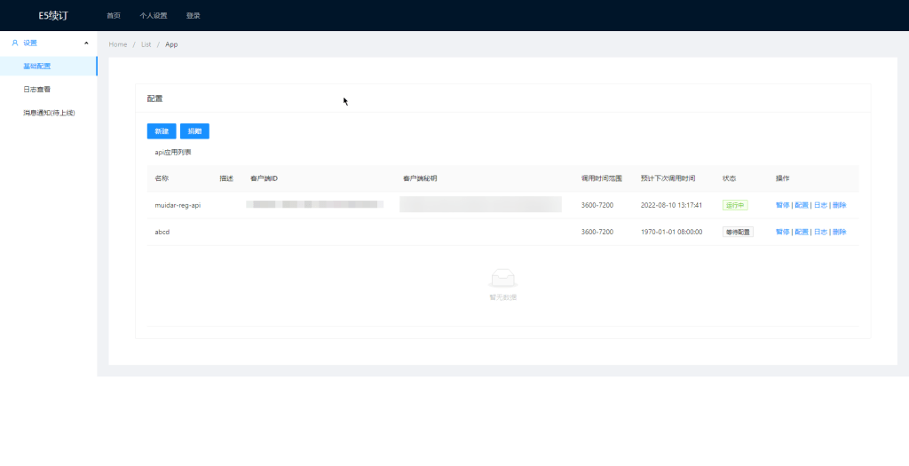Delete the abcd app via 删除
The width and height of the screenshot is (909, 466).
pyautogui.click(x=840, y=232)
